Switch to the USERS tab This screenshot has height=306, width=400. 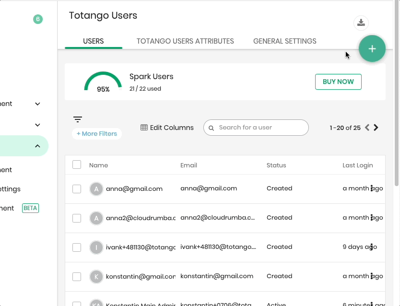tap(94, 41)
